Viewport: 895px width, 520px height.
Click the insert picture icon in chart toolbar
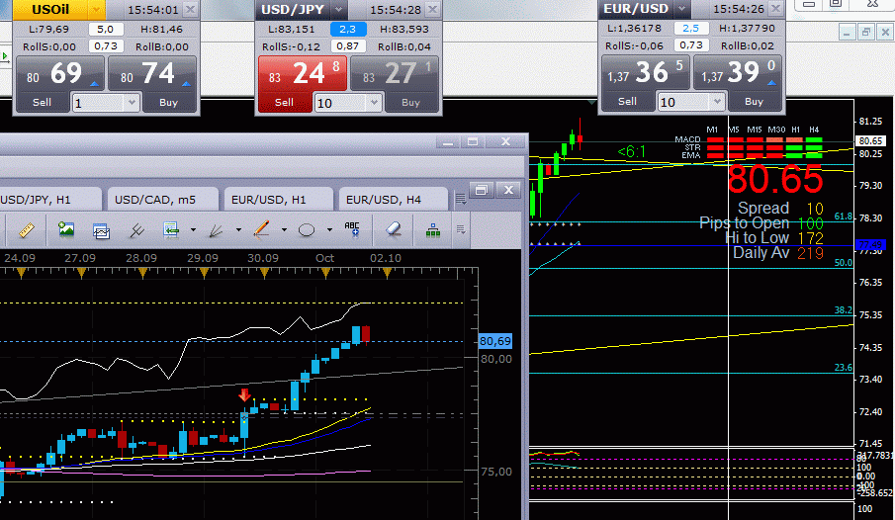click(x=66, y=230)
